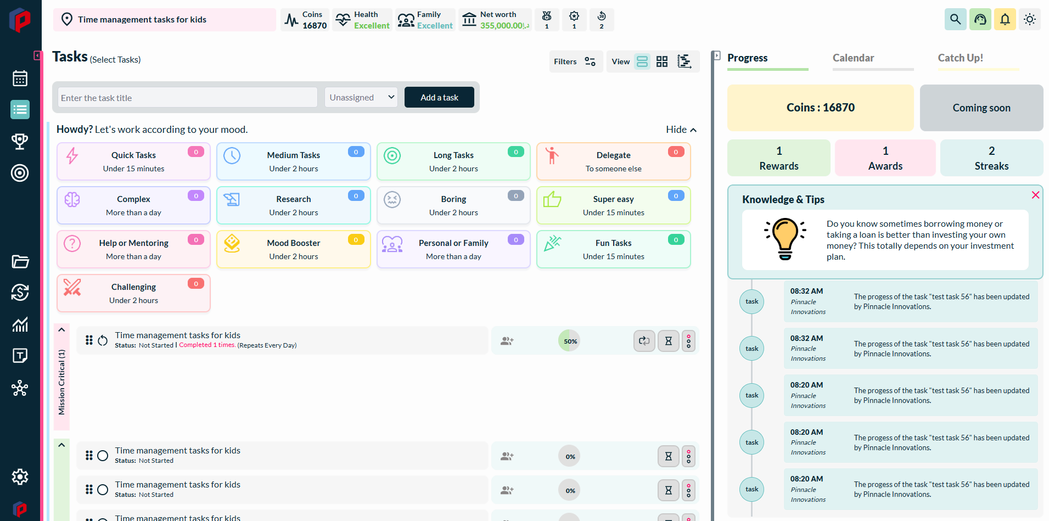The width and height of the screenshot is (1049, 521).
Task: Open menu of second 0% task
Action: pyautogui.click(x=689, y=490)
